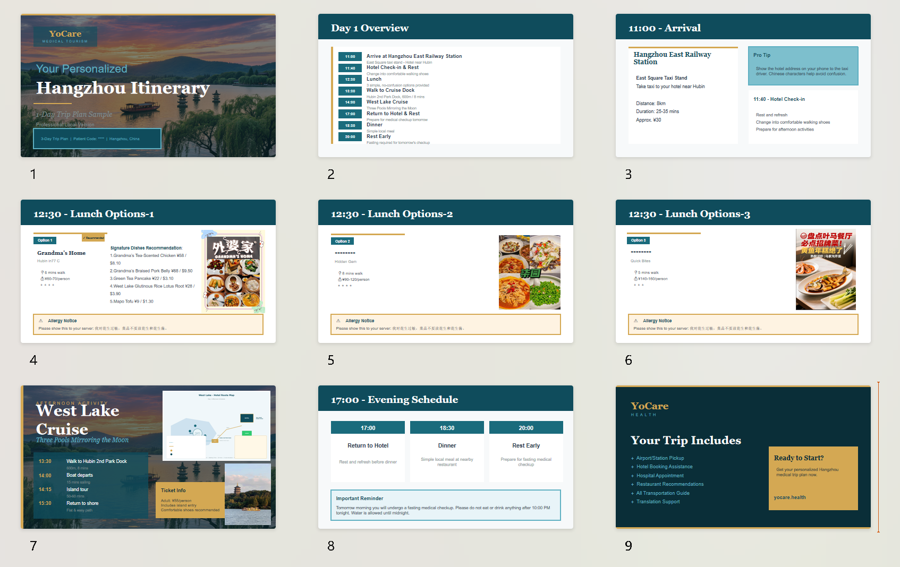Select the Day 1 Overview slide thumbnail
Screen dimensions: 900x567
[x=446, y=85]
